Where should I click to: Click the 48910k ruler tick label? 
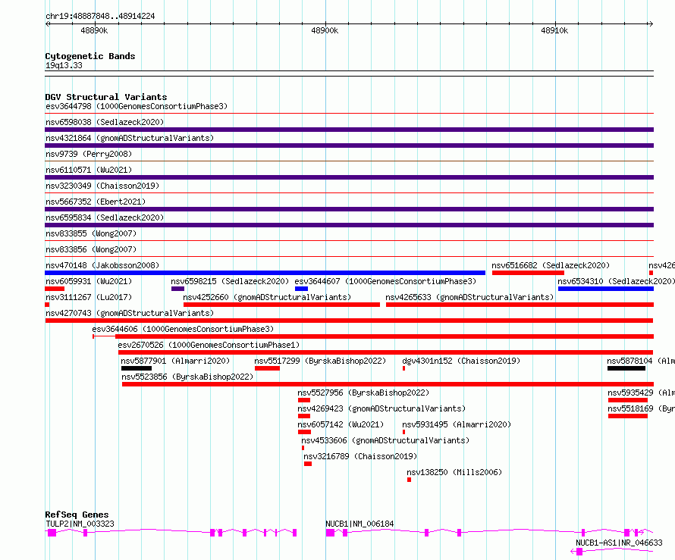[554, 30]
